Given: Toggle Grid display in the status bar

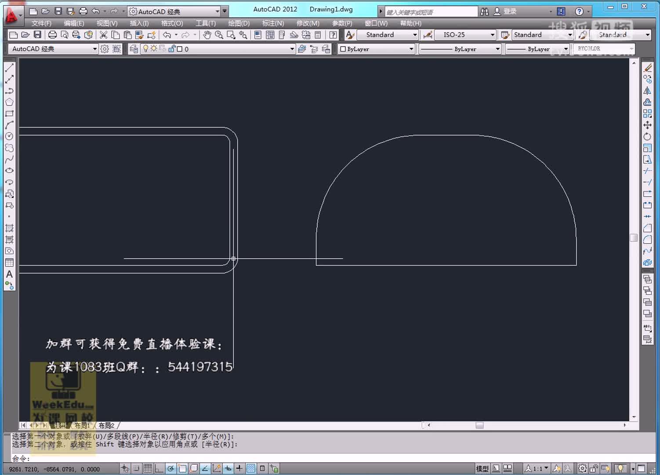Looking at the screenshot, I should pos(148,468).
